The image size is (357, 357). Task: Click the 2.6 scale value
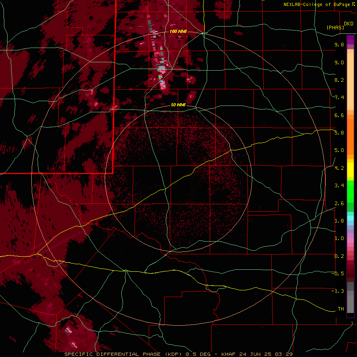click(339, 203)
